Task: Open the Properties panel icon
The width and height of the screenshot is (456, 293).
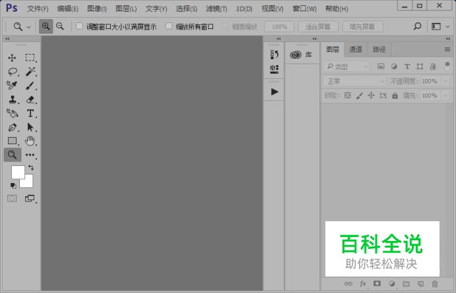Action: point(275,69)
